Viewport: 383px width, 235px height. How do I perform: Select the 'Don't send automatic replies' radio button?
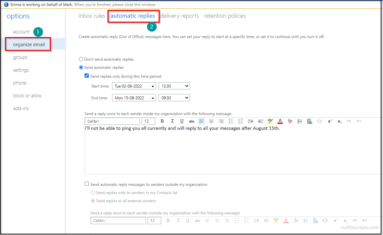tap(81, 59)
